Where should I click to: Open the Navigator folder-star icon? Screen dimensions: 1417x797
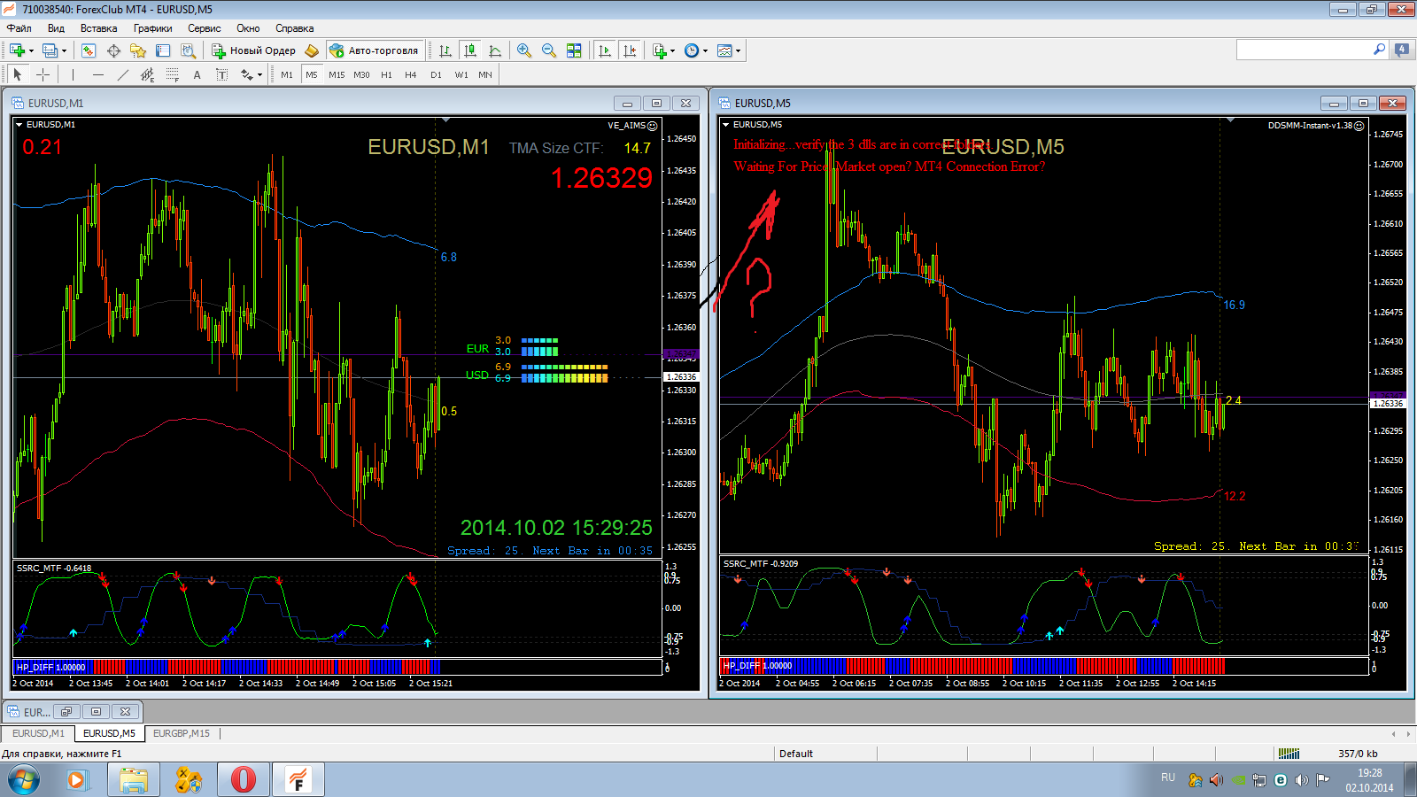point(138,50)
